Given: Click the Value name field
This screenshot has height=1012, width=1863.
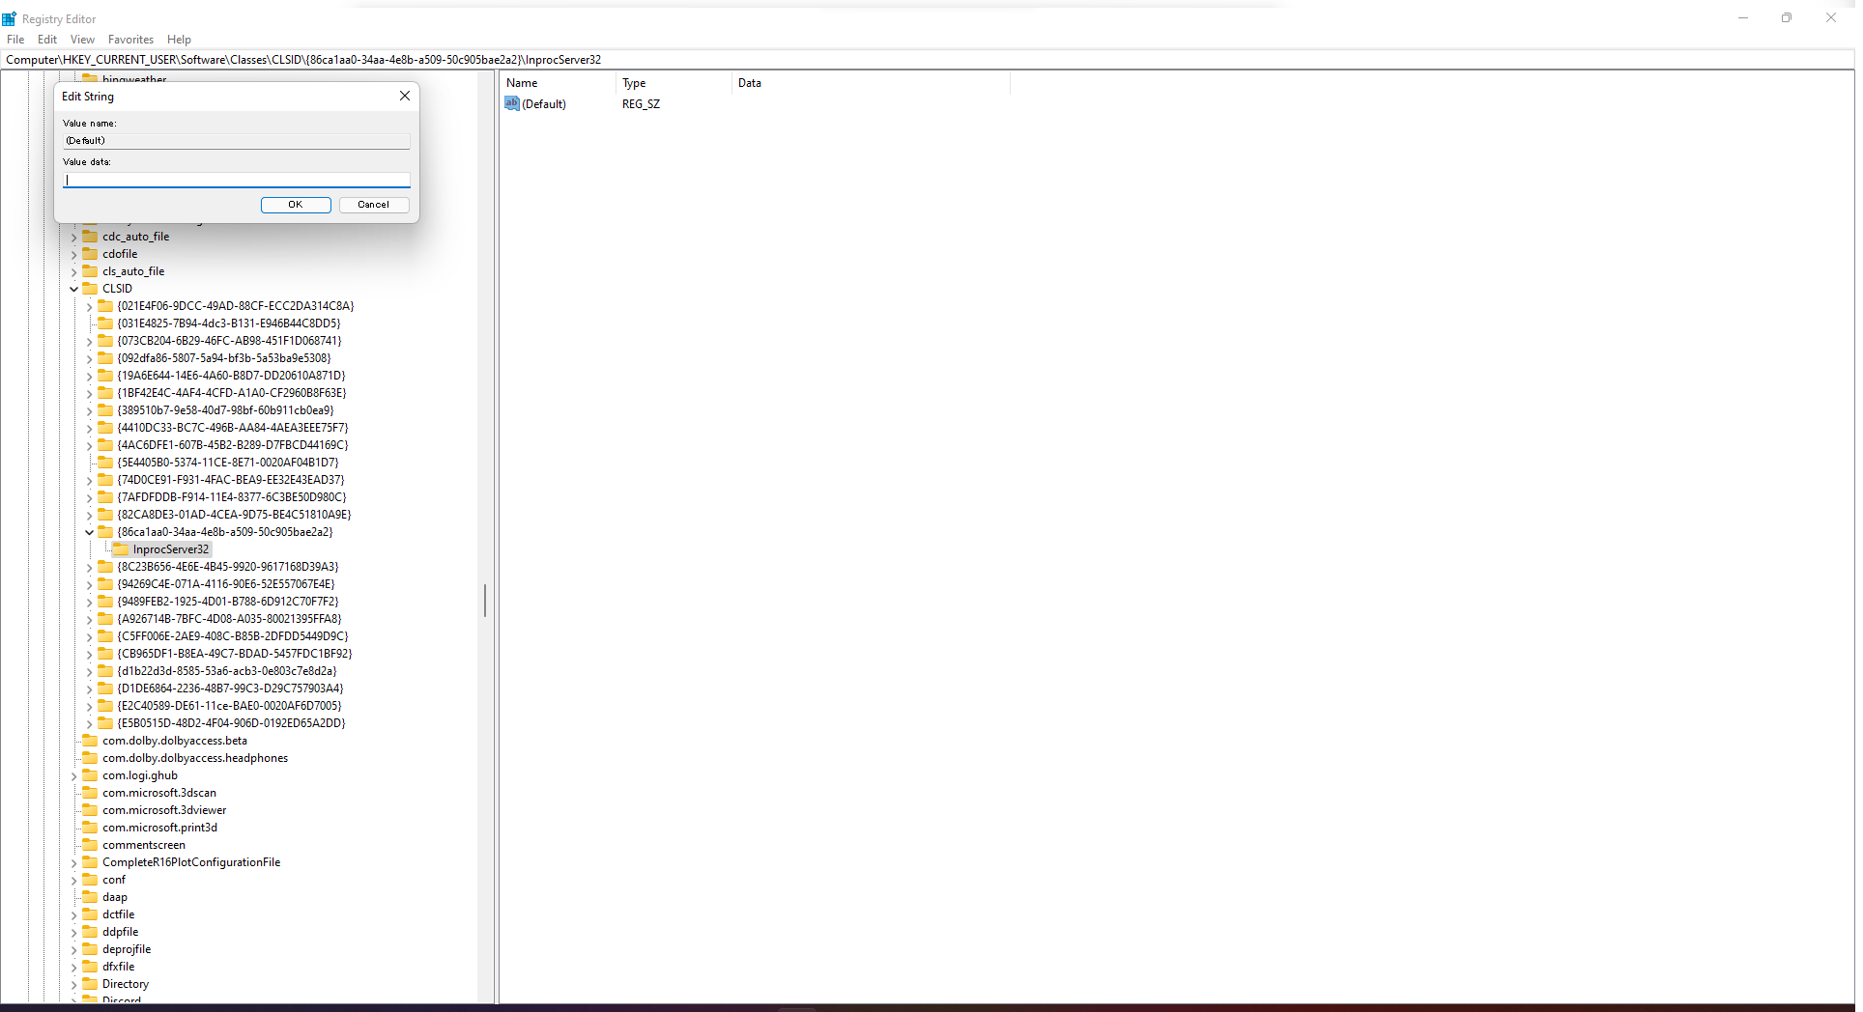Looking at the screenshot, I should 237,141.
